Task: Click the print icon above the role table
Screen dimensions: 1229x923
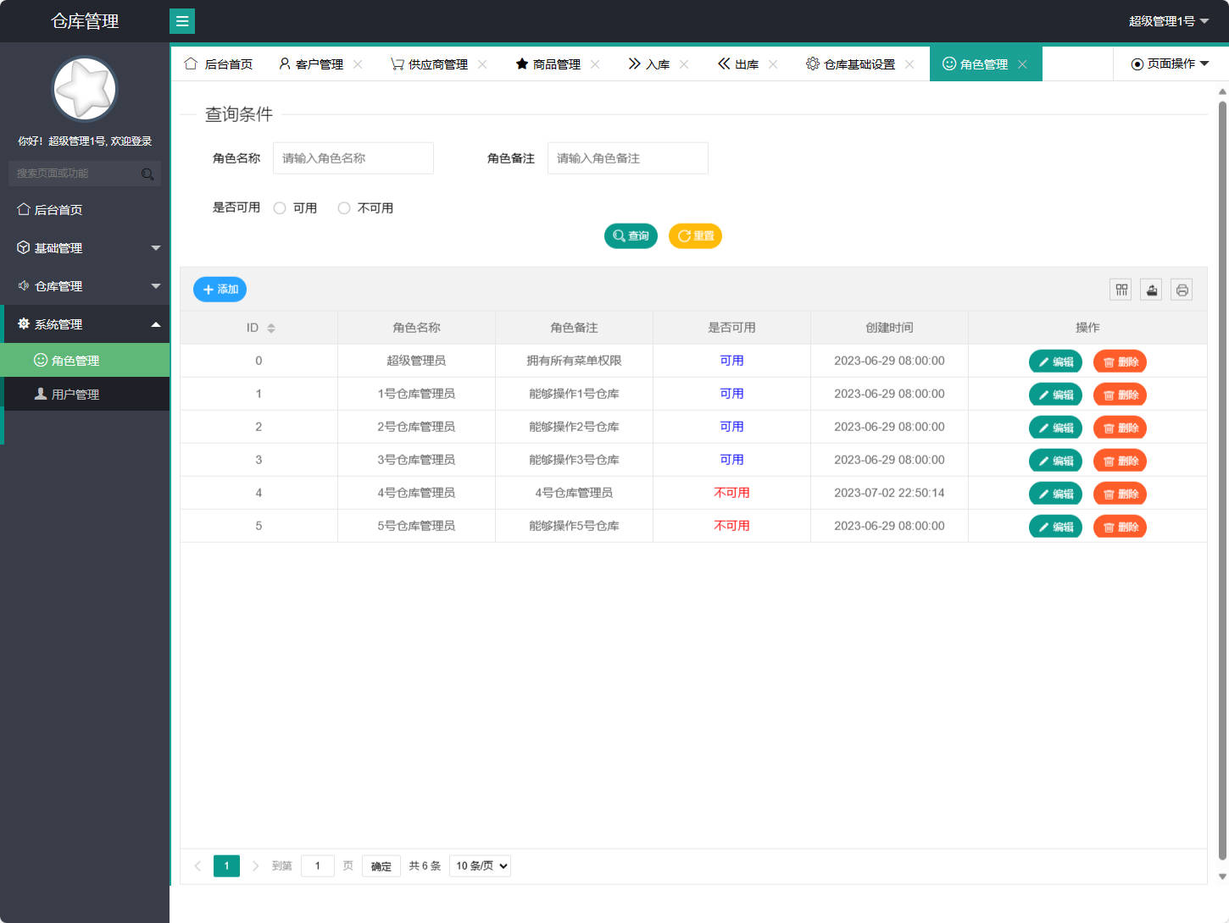Action: [x=1182, y=289]
